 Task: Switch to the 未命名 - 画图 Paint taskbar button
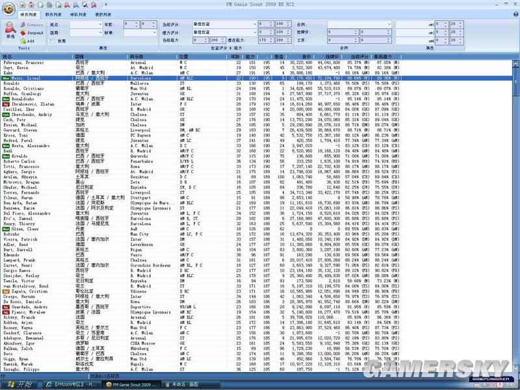[191, 385]
